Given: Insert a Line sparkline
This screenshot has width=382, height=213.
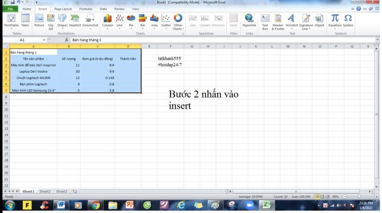Looking at the screenshot, I should click(193, 20).
